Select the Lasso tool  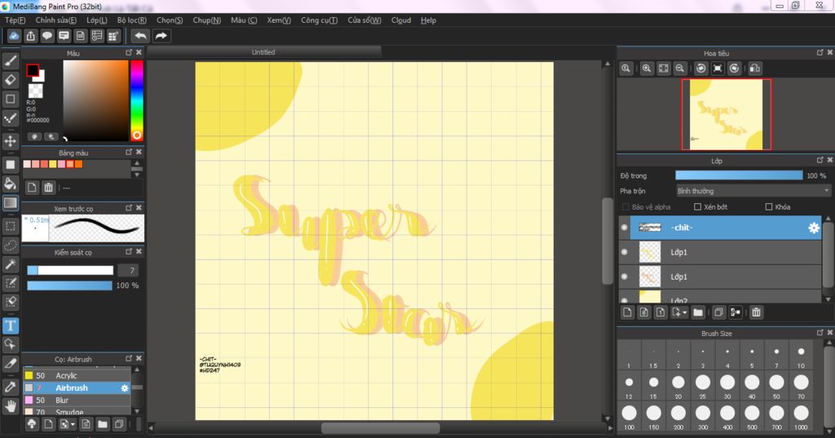10,246
